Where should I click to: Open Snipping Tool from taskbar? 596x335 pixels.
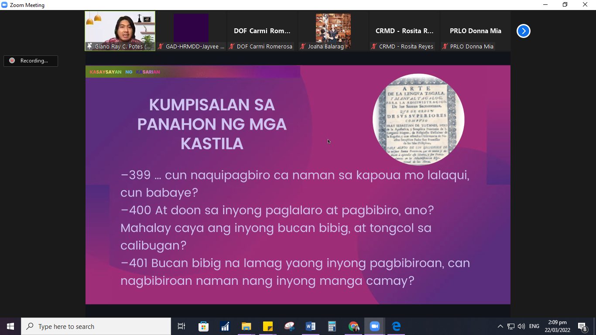pos(289,326)
